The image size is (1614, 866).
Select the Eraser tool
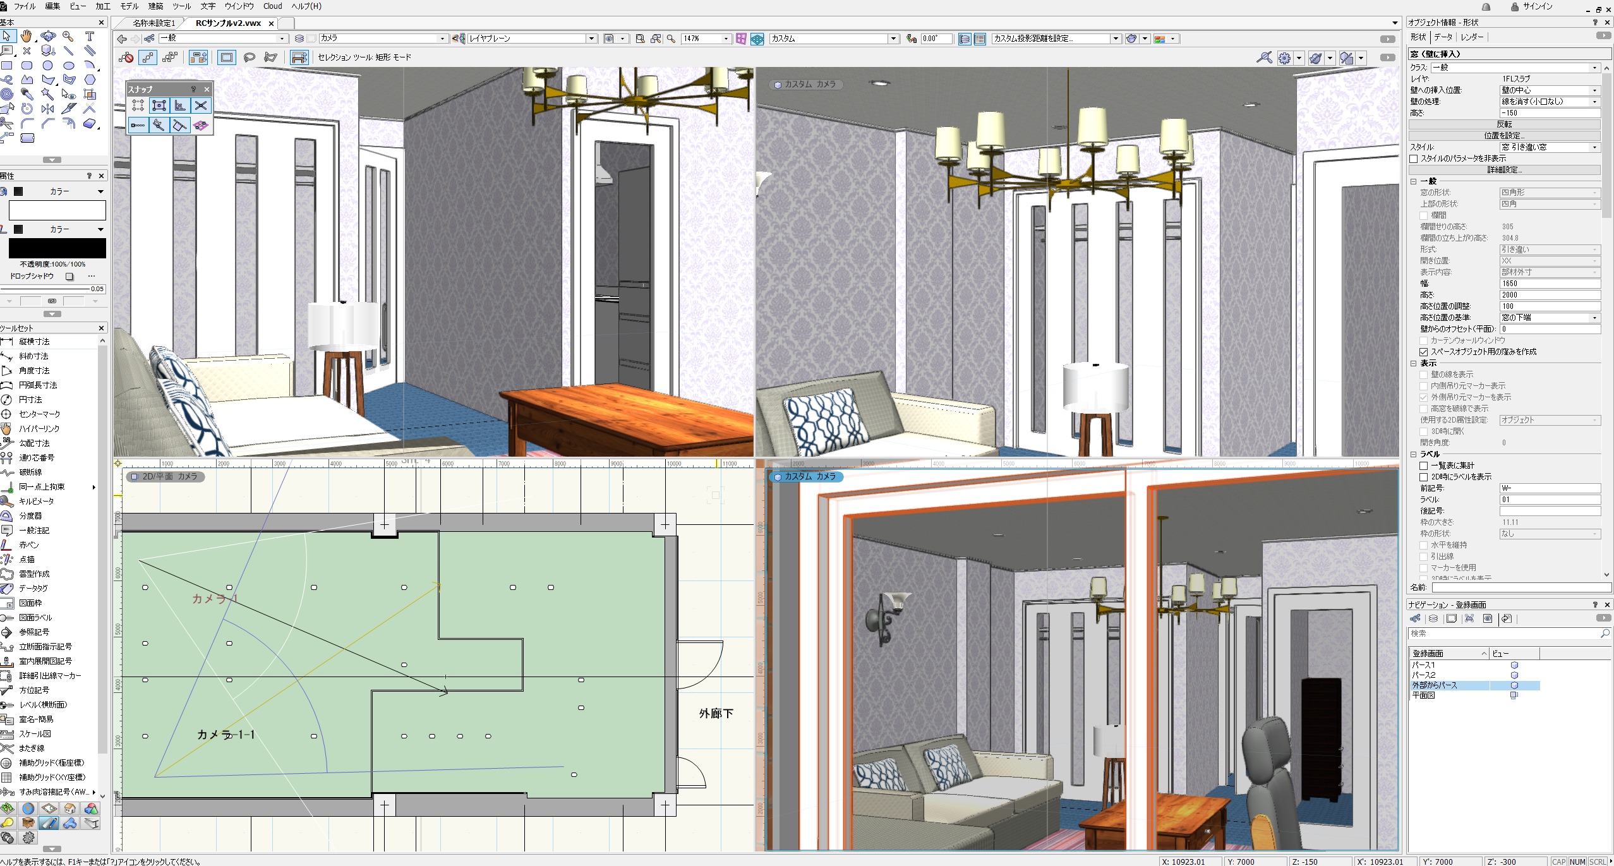point(90,123)
